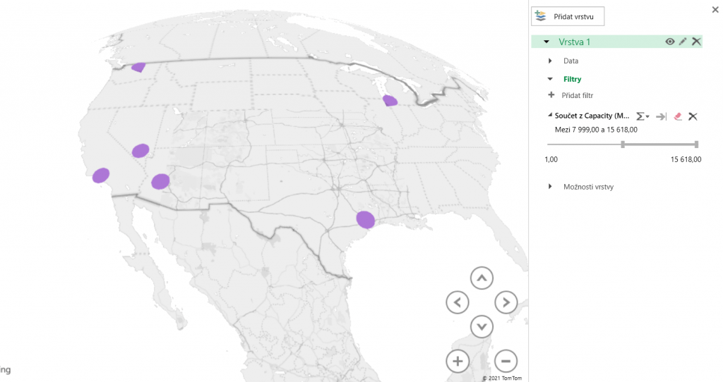Rotate the map left with the left arrow

point(458,303)
